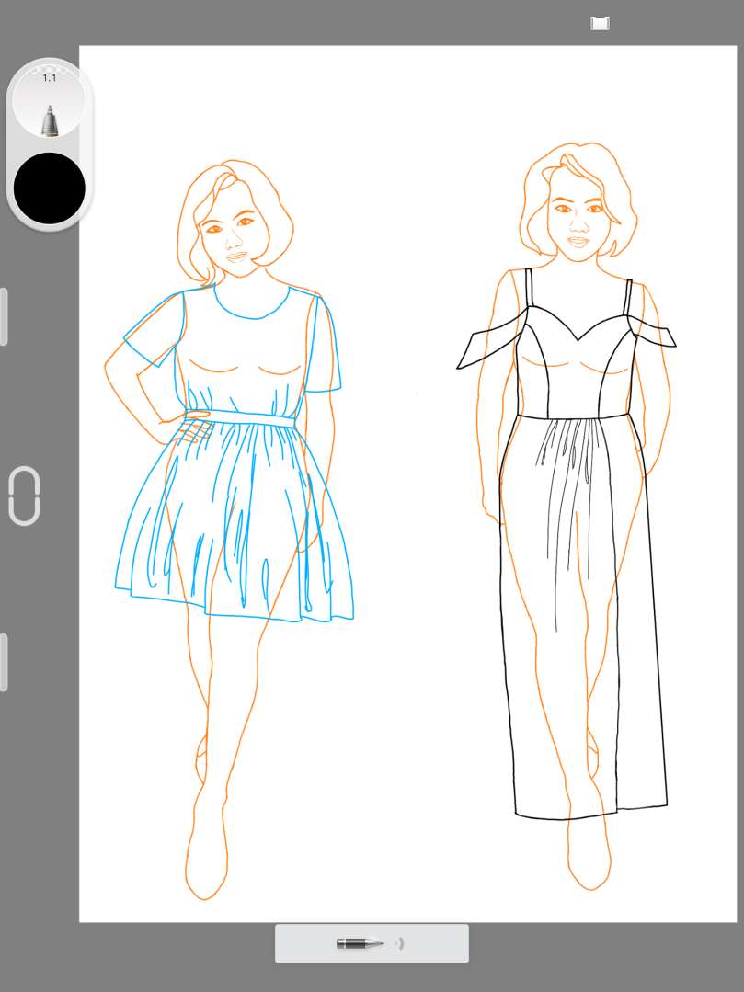The width and height of the screenshot is (744, 992).
Task: Tap the pen nib image in brush puck
Action: [50, 120]
